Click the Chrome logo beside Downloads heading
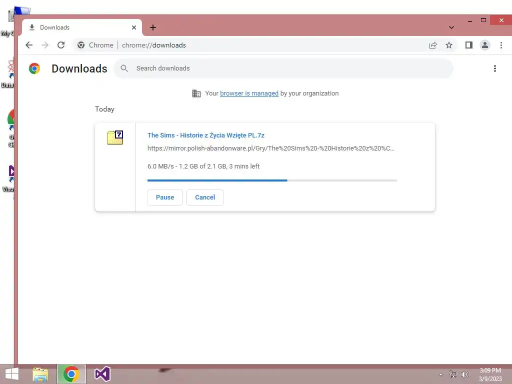The width and height of the screenshot is (512, 384). click(x=34, y=68)
